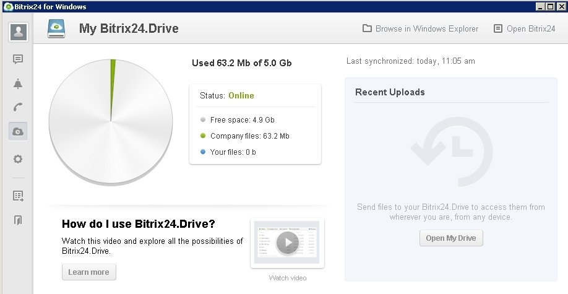The height and width of the screenshot is (294, 568).
Task: Open the user profile avatar icon
Action: click(x=18, y=32)
